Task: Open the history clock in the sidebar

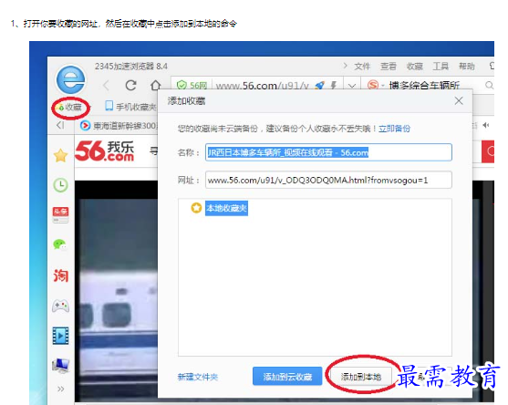Action: tap(60, 185)
